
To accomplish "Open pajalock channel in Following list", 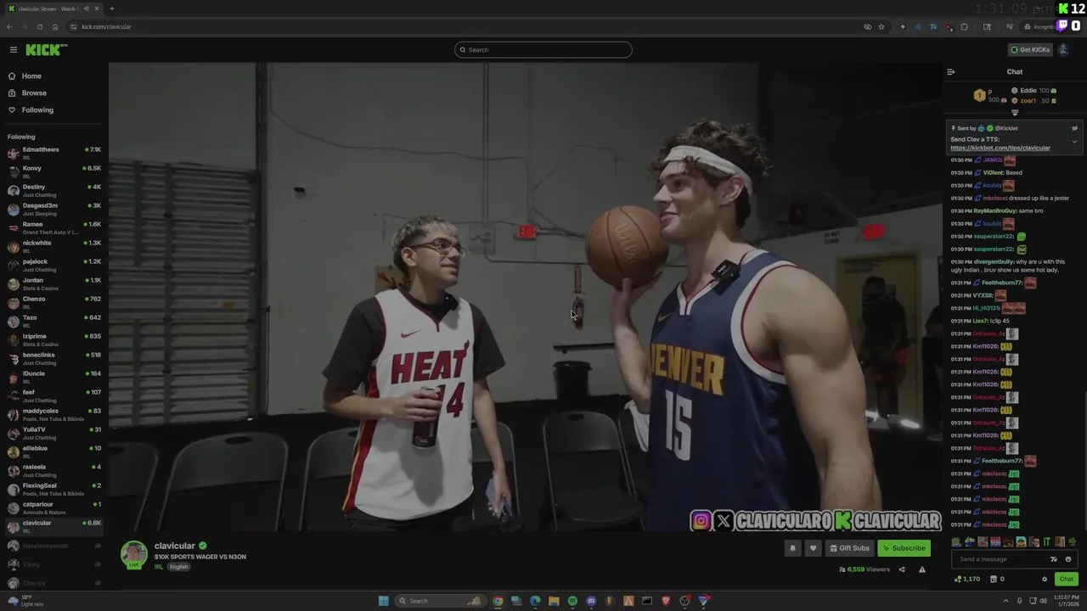I will coord(54,266).
